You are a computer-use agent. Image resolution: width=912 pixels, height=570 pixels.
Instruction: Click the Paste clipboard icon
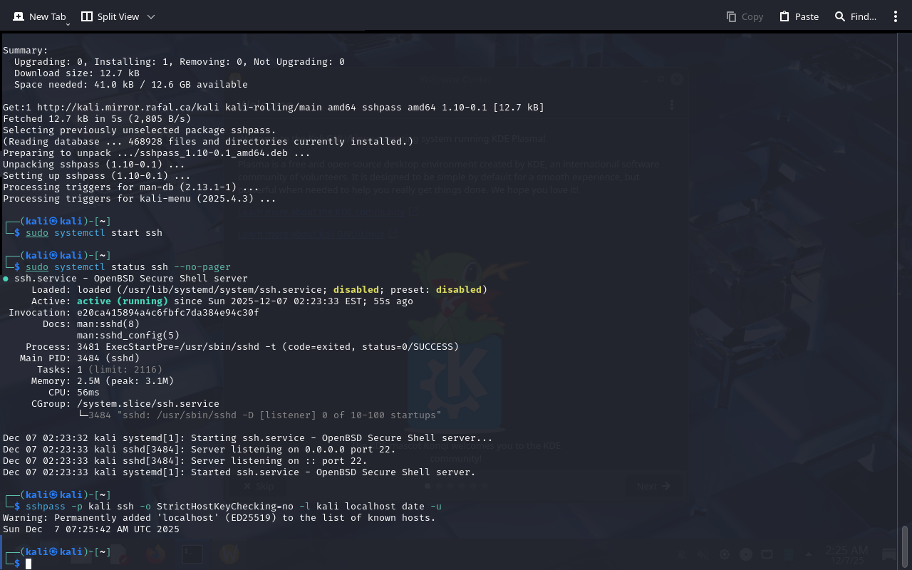click(x=784, y=16)
